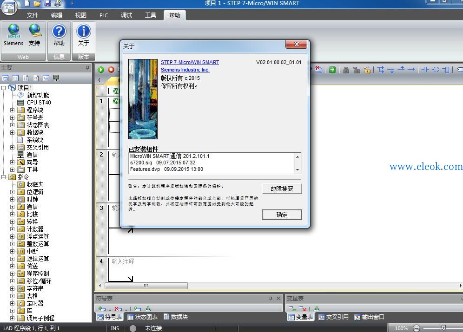Viewport: 463px width, 332px height.
Task: Click the 关于 info ribbon button
Action: click(x=84, y=35)
